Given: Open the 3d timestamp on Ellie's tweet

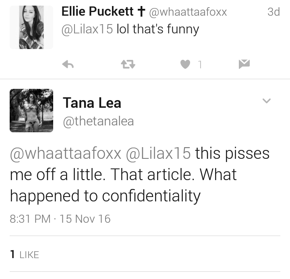Looking at the screenshot, I should click(273, 12).
